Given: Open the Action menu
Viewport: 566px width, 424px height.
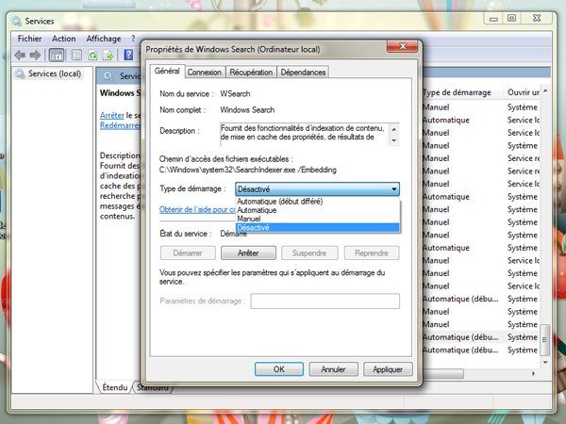Looking at the screenshot, I should pos(64,39).
